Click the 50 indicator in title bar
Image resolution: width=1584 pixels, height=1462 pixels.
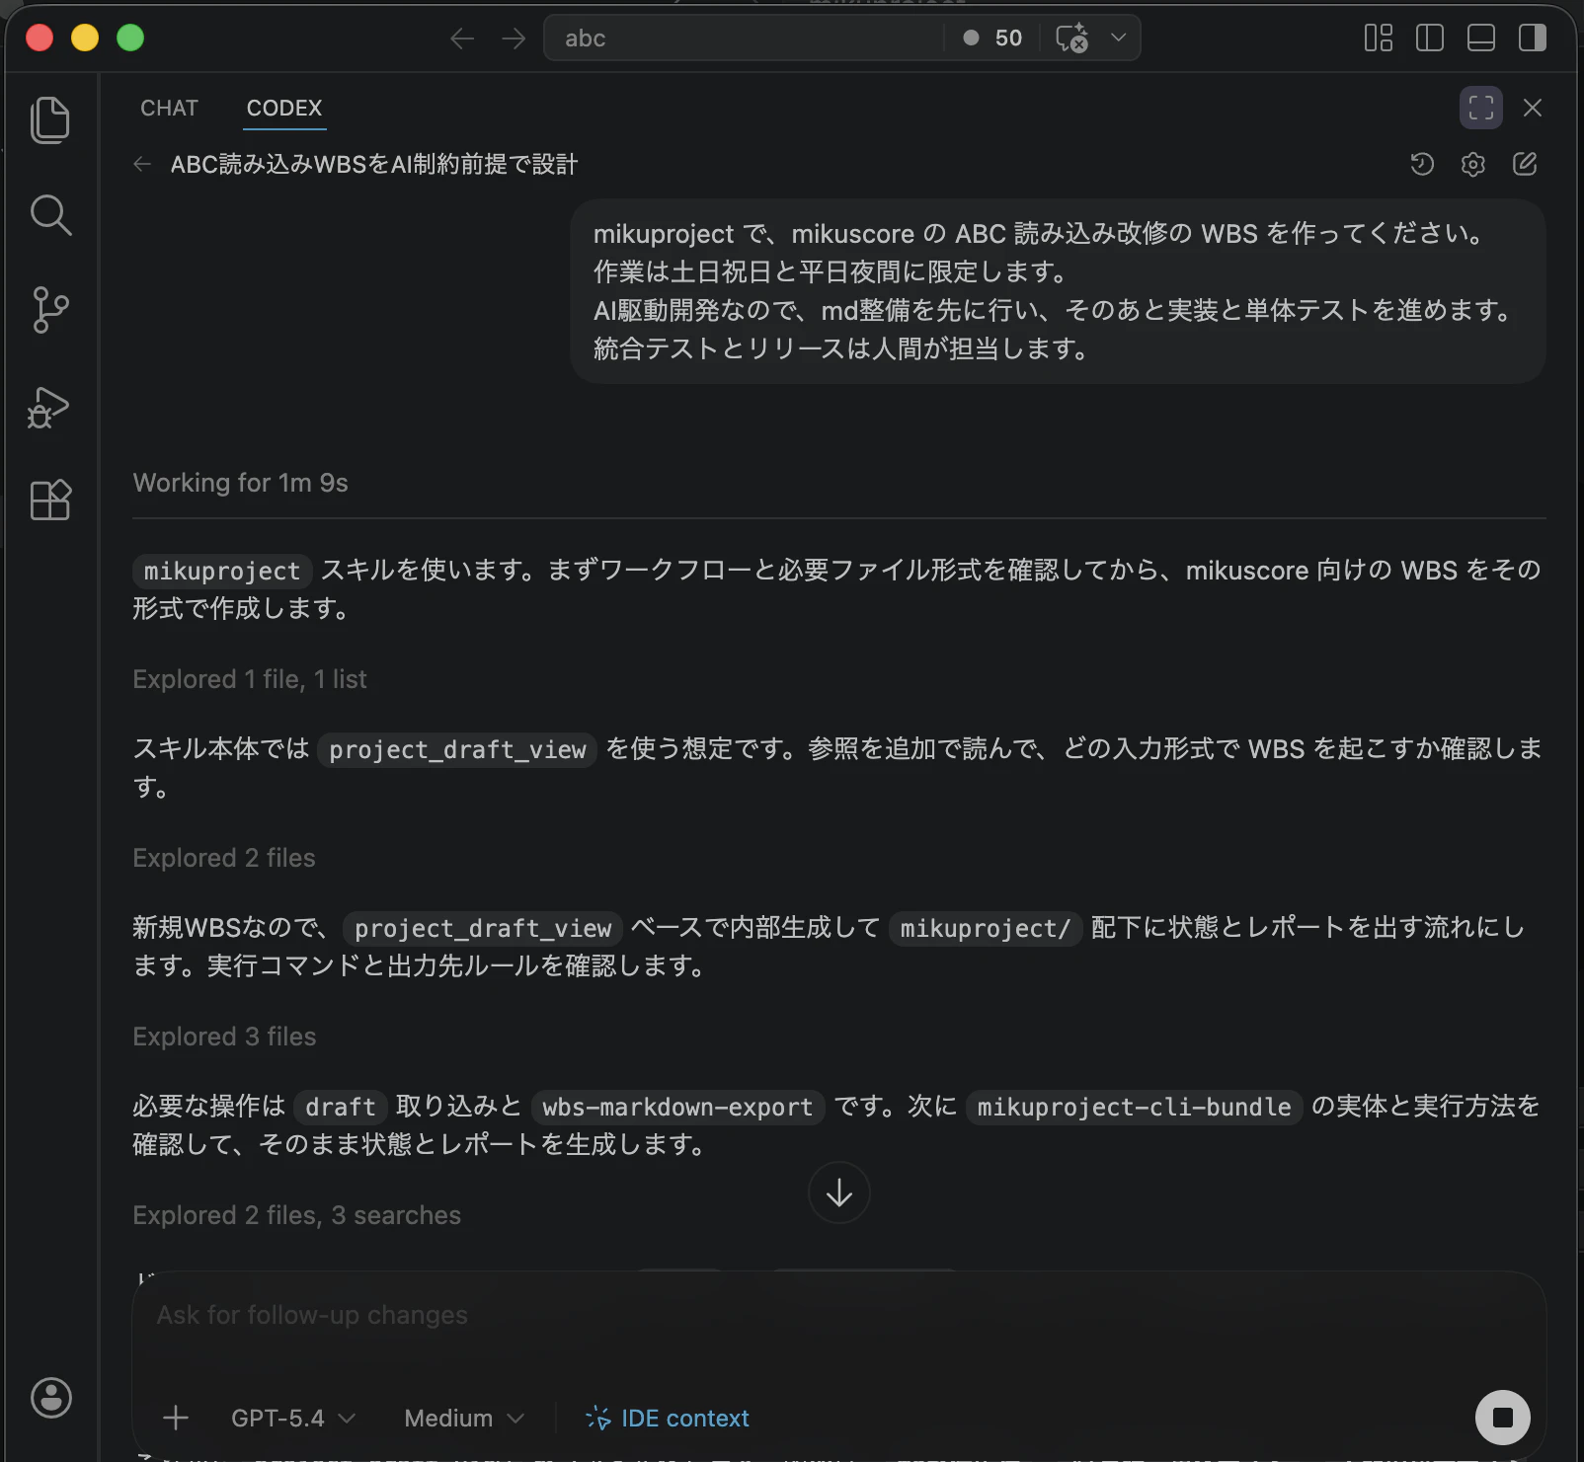993,38
